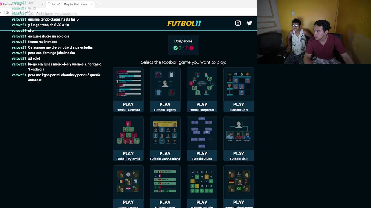Open the Futbol11 Grid preview thumbnail
This screenshot has width=371, height=208.
239,84
